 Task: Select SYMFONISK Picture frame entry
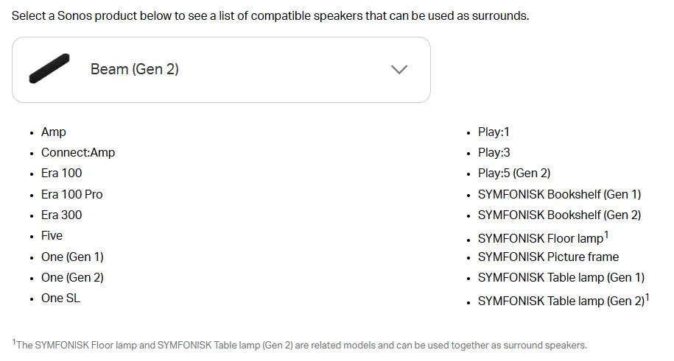tap(549, 257)
